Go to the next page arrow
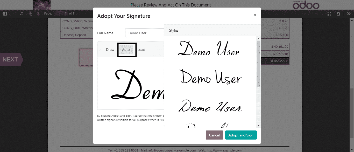 (38, 13)
